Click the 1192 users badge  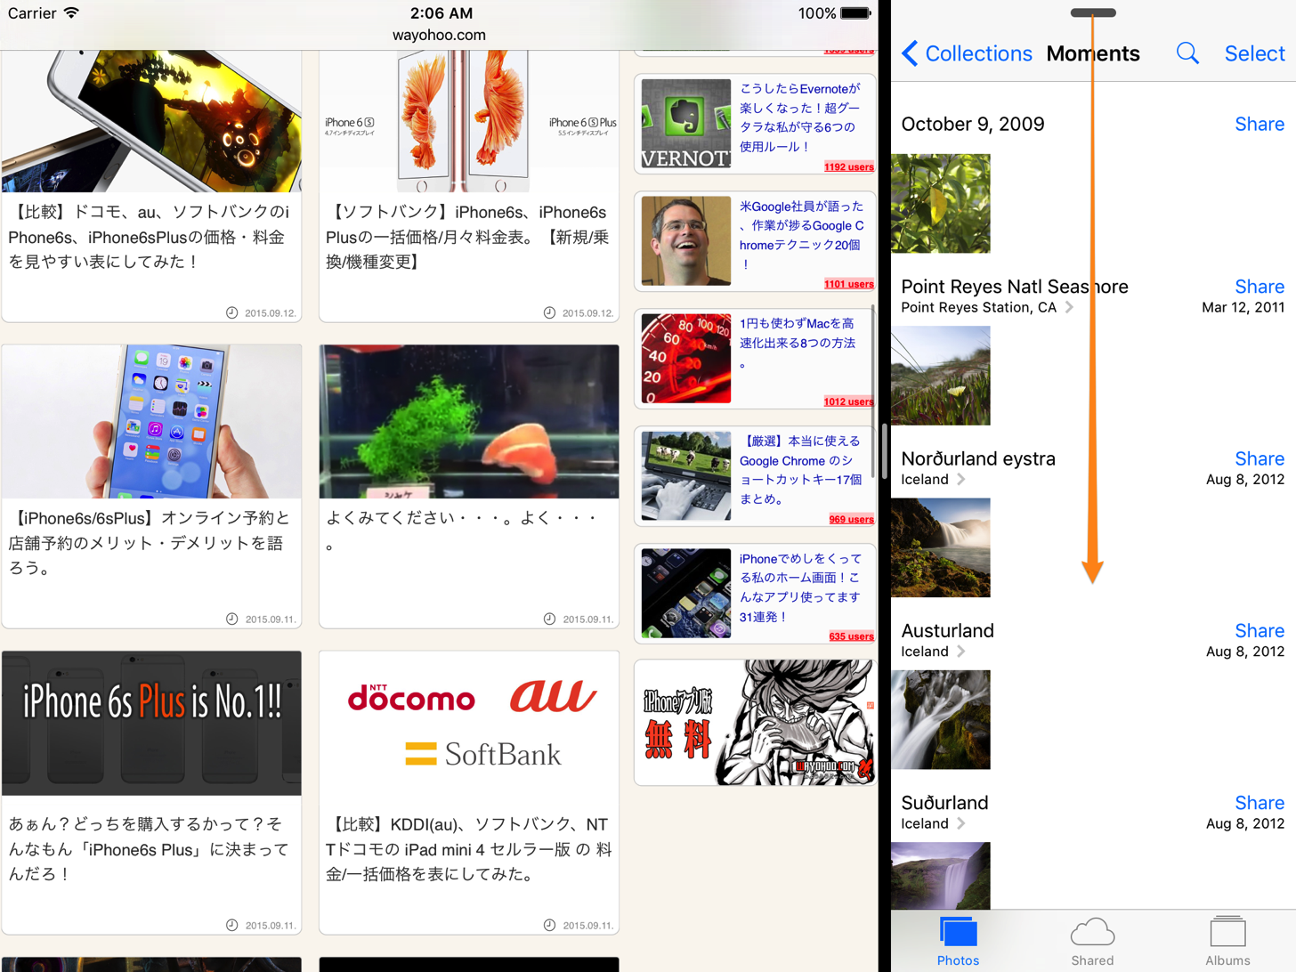pyautogui.click(x=848, y=166)
